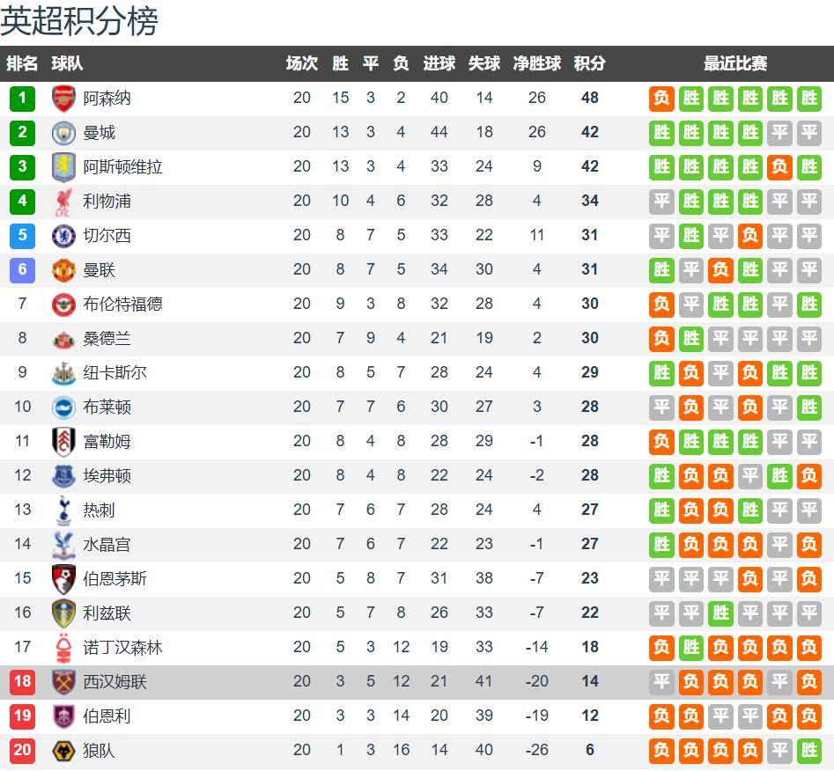Click the West Ham (西汉姆联) crest icon
This screenshot has width=834, height=771.
coord(64,681)
